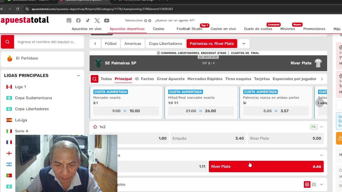
Task: Click the red market search magnifier icon
Action: tap(94, 79)
